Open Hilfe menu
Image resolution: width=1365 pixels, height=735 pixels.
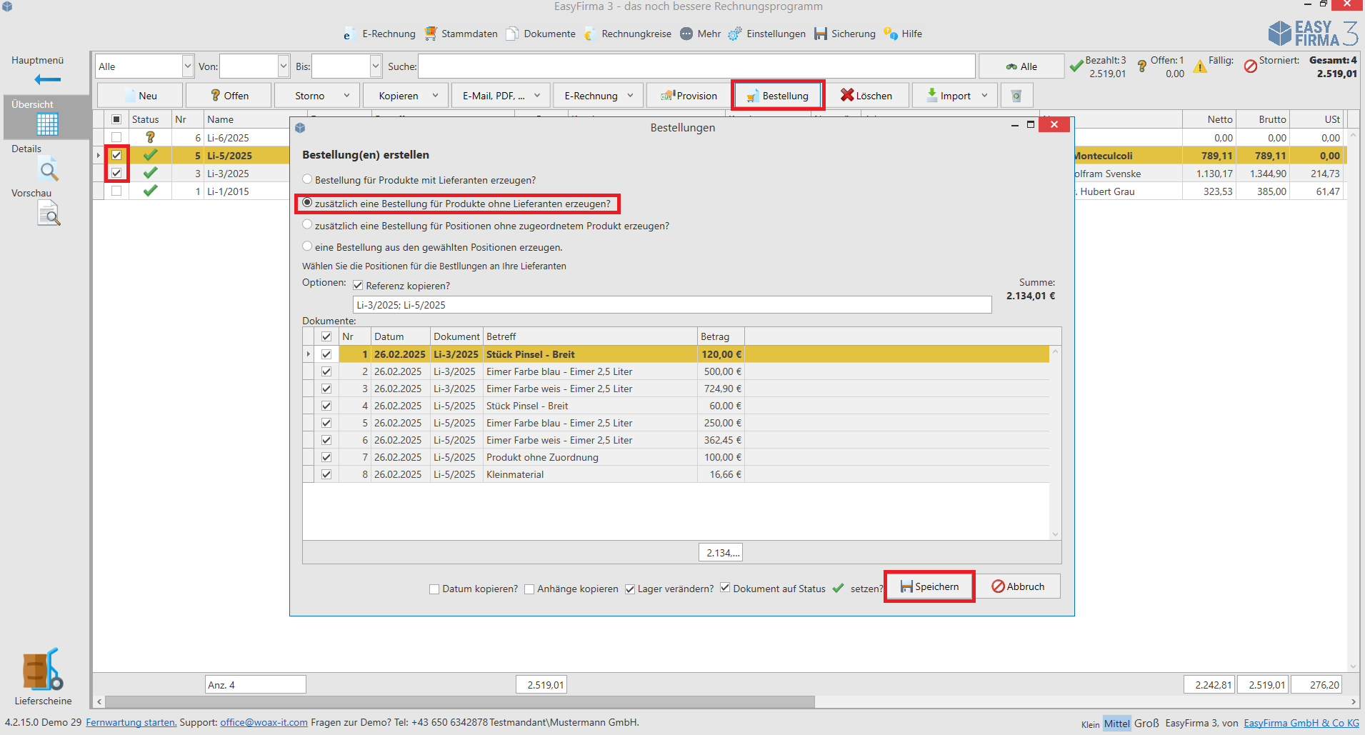tap(903, 34)
